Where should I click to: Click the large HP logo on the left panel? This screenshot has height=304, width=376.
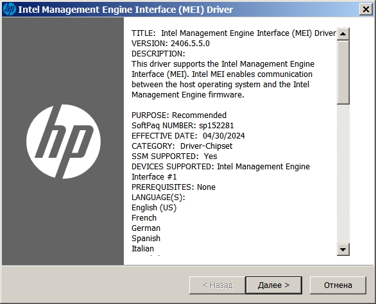pyautogui.click(x=64, y=142)
